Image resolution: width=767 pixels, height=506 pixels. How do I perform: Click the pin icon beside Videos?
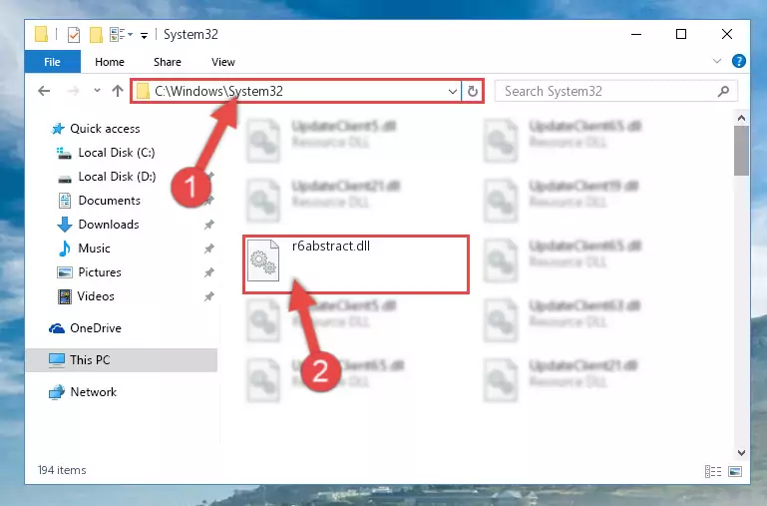click(x=208, y=296)
